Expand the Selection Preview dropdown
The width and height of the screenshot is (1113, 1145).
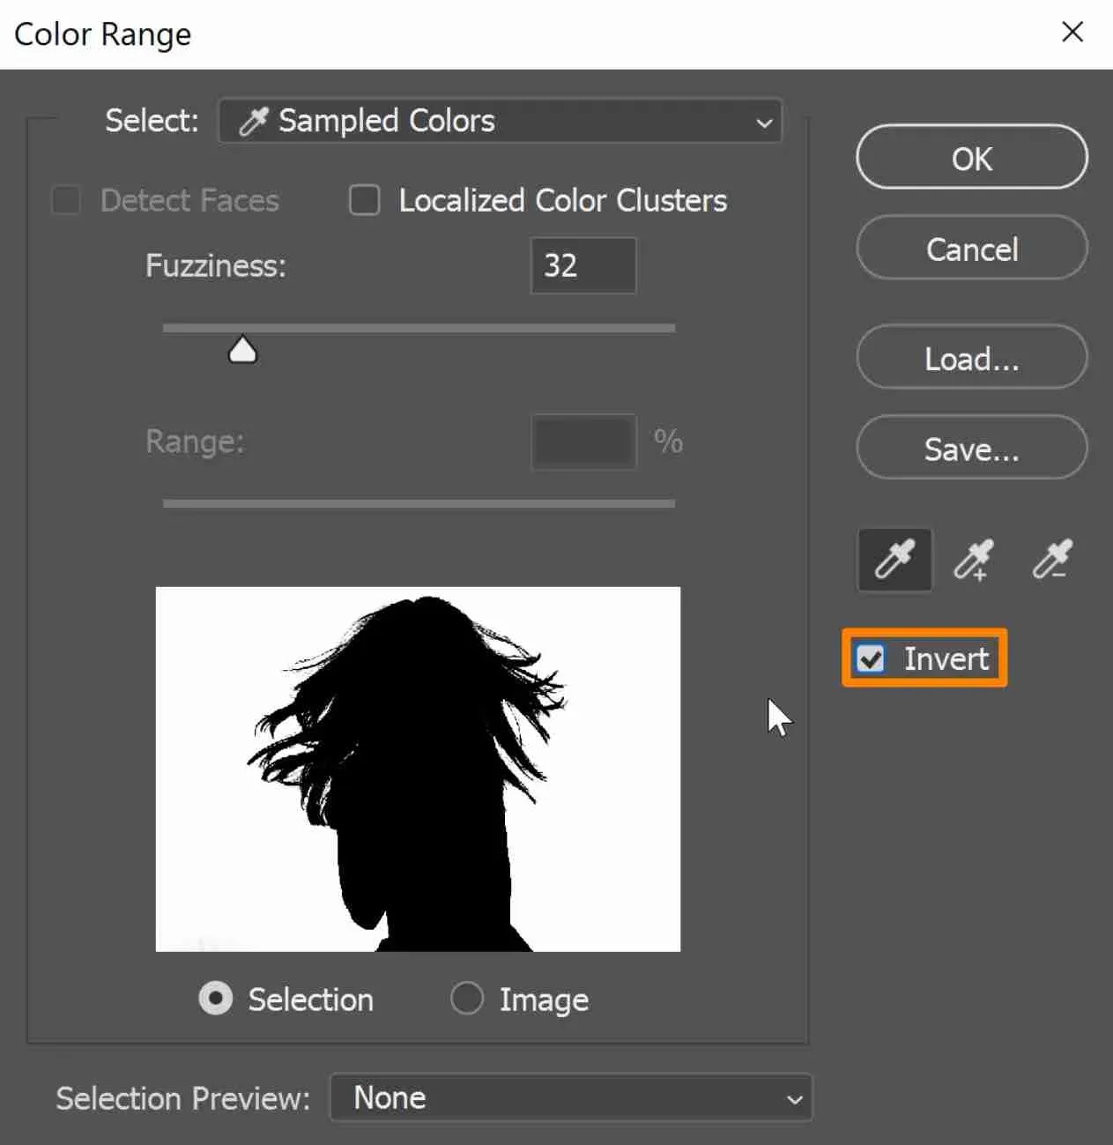[570, 1097]
